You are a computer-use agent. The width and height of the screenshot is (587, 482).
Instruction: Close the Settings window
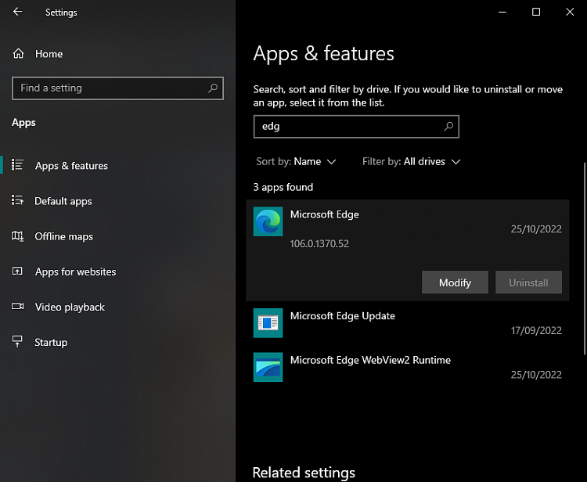(570, 12)
